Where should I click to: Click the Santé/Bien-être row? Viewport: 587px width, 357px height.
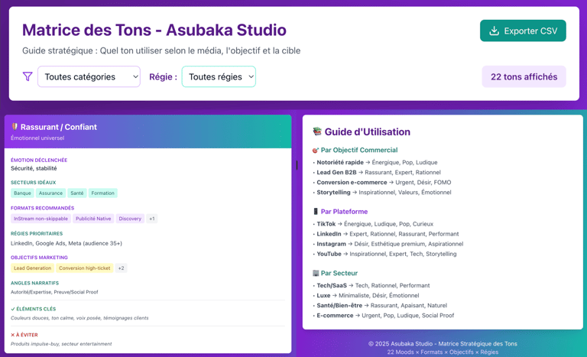[x=380, y=306]
